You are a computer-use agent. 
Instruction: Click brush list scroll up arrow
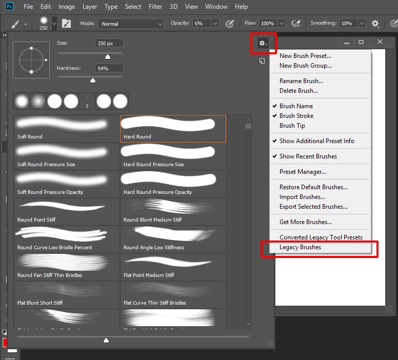pyautogui.click(x=249, y=120)
